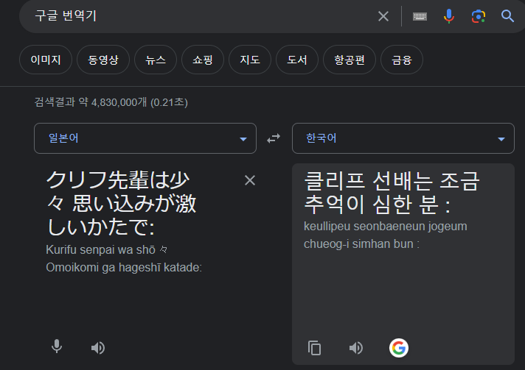Screen dimensions: 525x370
Task: Open Google Lens image search icon
Action: click(x=479, y=16)
